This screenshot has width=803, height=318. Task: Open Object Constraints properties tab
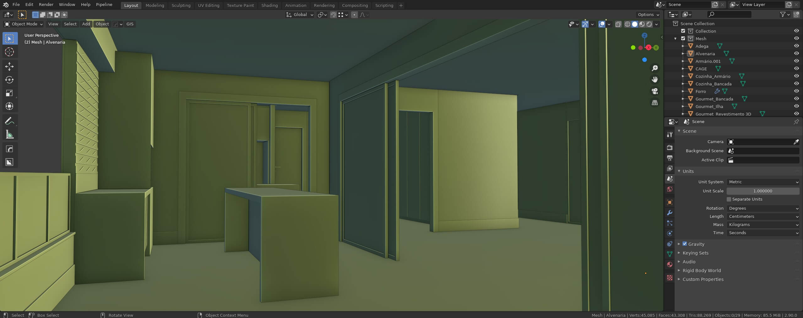click(670, 244)
